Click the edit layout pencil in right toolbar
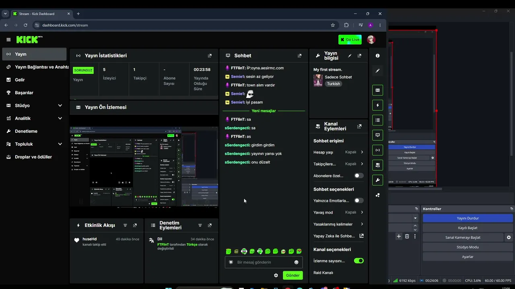The image size is (515, 289). pyautogui.click(x=377, y=71)
